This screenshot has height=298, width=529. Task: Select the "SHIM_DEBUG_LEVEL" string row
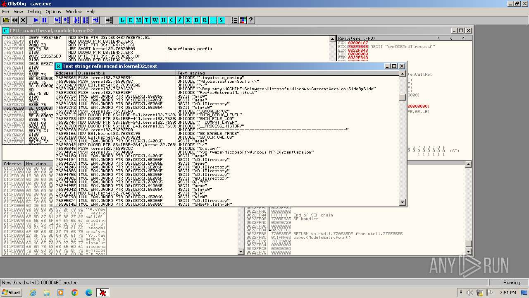point(227,115)
